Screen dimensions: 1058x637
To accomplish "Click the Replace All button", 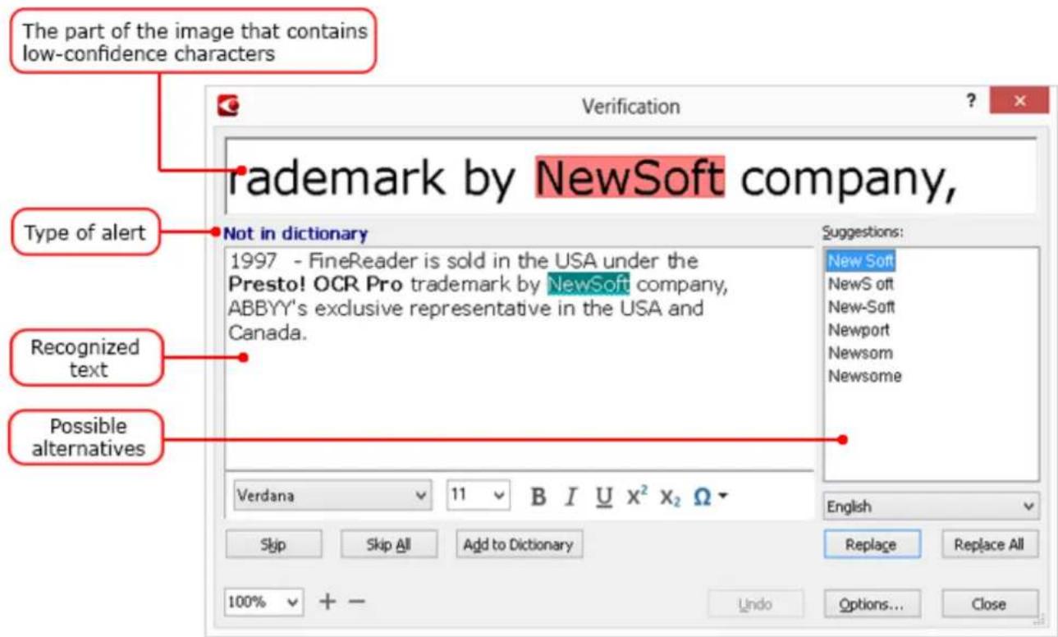I will tap(990, 544).
